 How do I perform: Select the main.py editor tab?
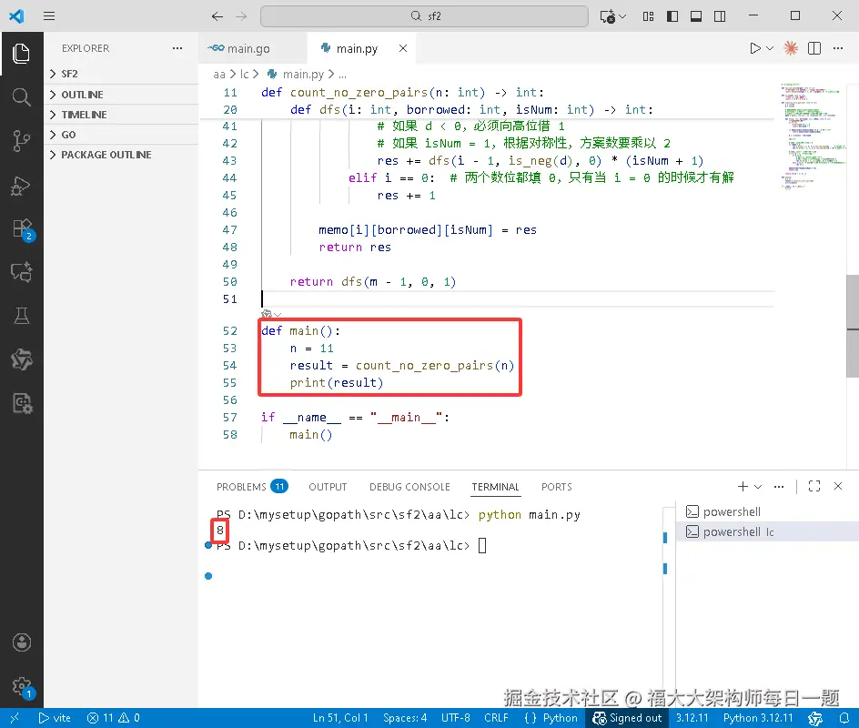[357, 48]
